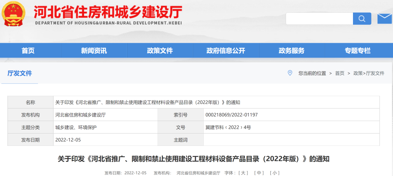This screenshot has height=176, width=393.
Task: Open the 政务服务 menu item
Action: (291, 51)
